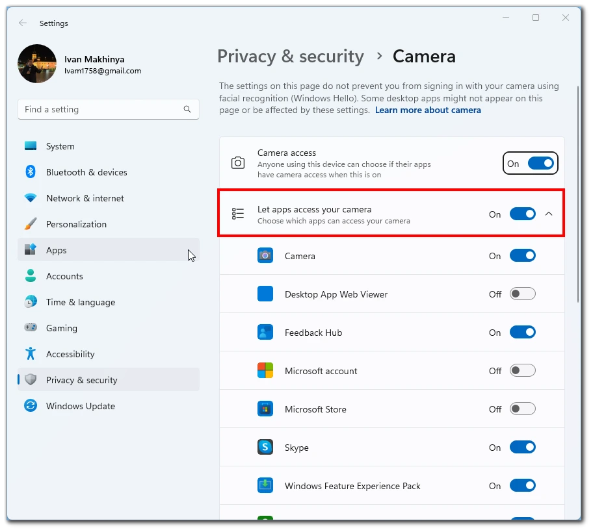Click Ivan Makhinya's profile picture
Image resolution: width=593 pixels, height=532 pixels.
click(37, 64)
